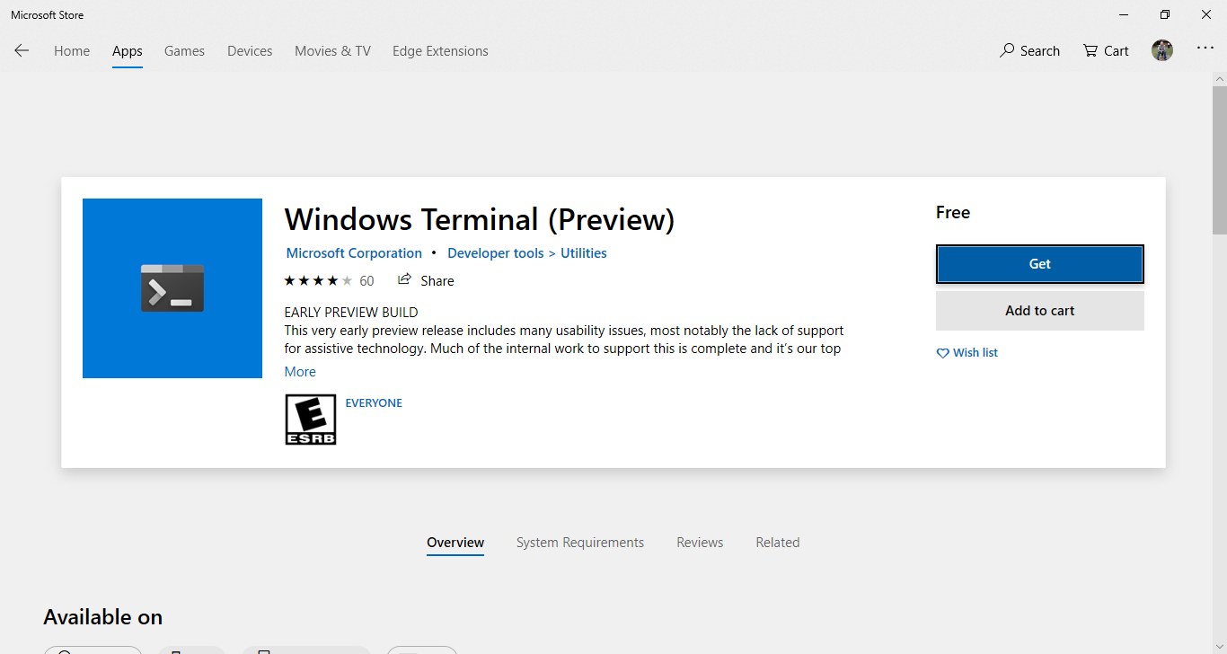The width and height of the screenshot is (1227, 654).
Task: View the System Requirements tab
Action: (x=580, y=543)
